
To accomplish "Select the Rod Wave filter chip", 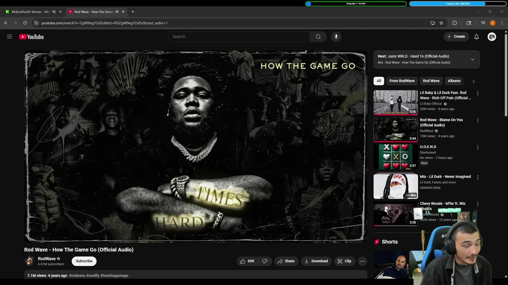I will [x=431, y=81].
